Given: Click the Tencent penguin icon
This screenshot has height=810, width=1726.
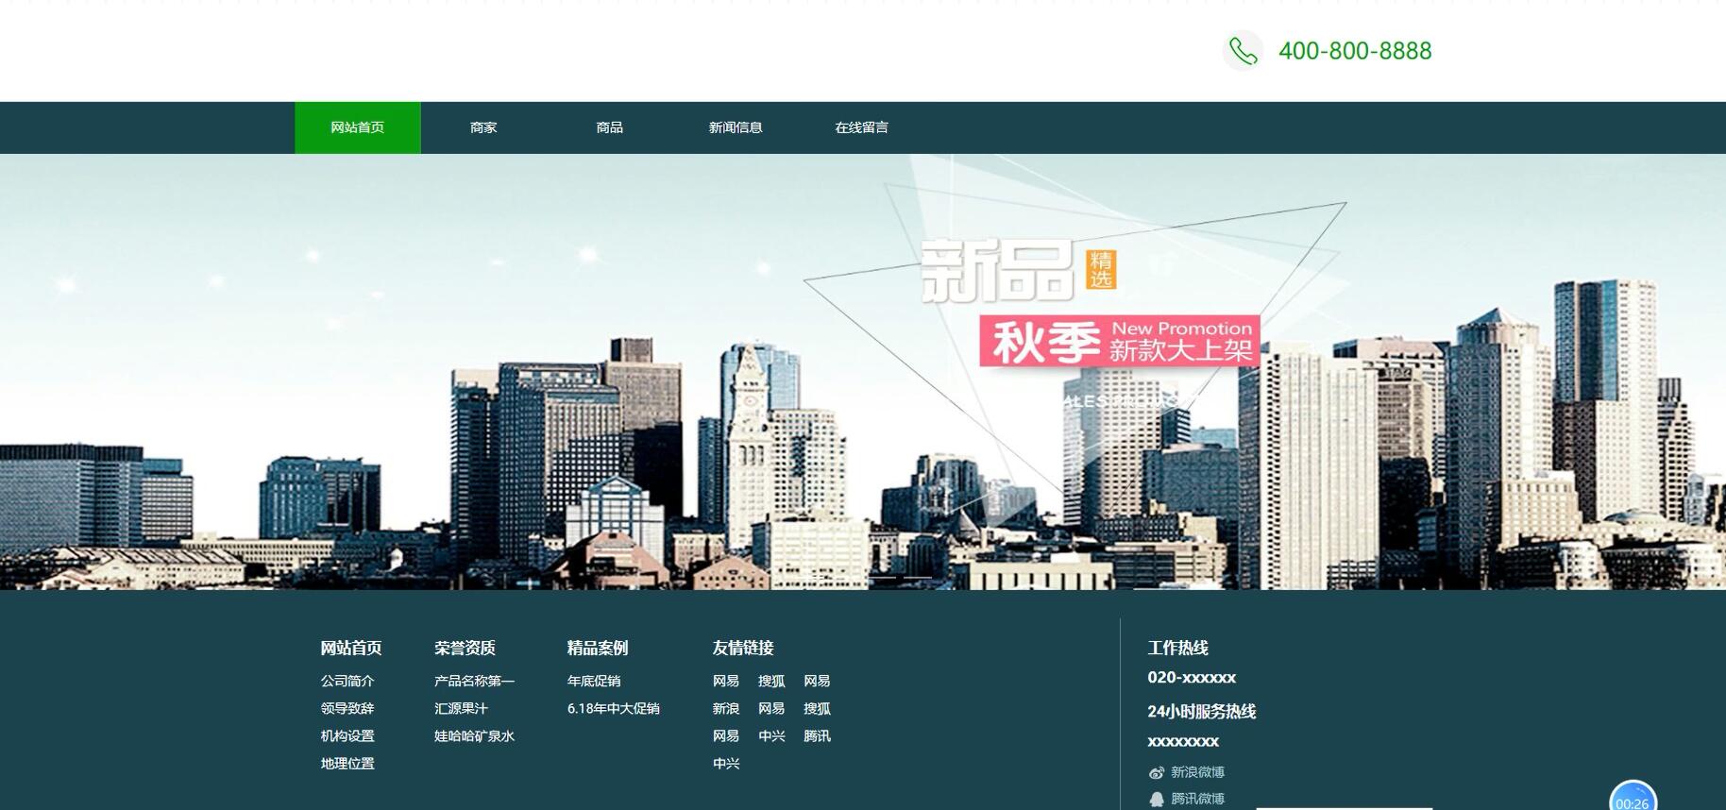Looking at the screenshot, I should click(x=1157, y=799).
